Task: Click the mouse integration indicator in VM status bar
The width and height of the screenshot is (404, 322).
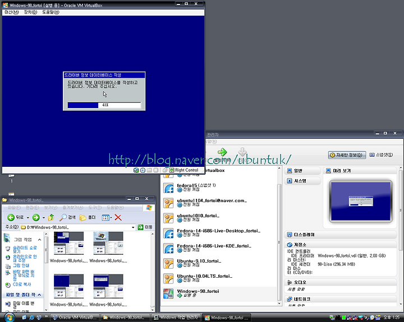Action: point(165,170)
